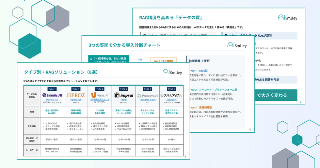
Task: Click the 診断結果（目安） heading
Action: [199, 61]
